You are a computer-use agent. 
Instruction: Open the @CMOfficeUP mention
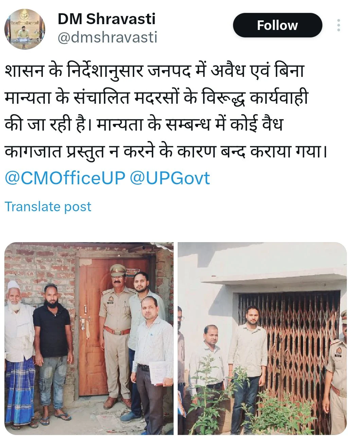(x=65, y=178)
